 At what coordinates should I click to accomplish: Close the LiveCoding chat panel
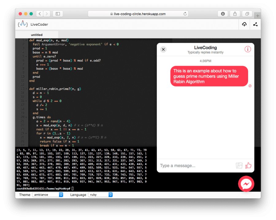pyautogui.click(x=163, y=49)
